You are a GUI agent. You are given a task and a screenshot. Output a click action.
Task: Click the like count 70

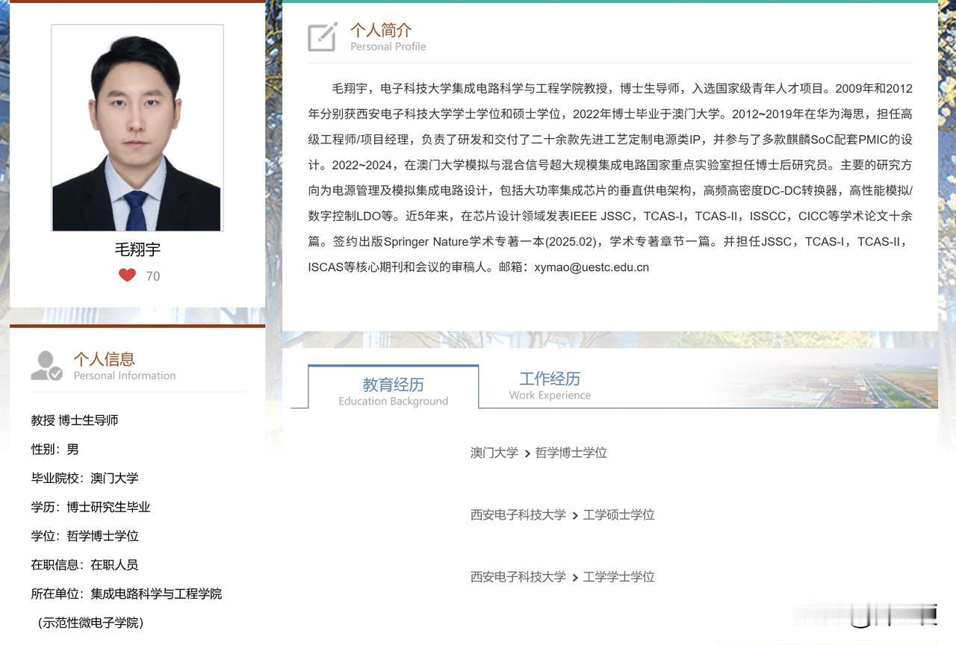tap(153, 276)
